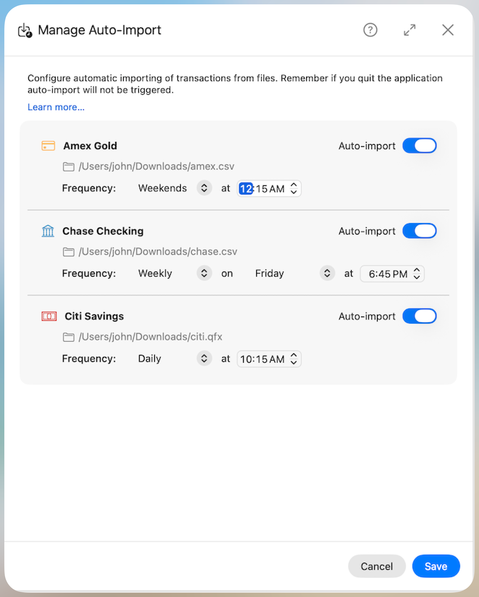Click the expand-to-fullscreen arrows icon
The height and width of the screenshot is (597, 479).
tap(410, 30)
